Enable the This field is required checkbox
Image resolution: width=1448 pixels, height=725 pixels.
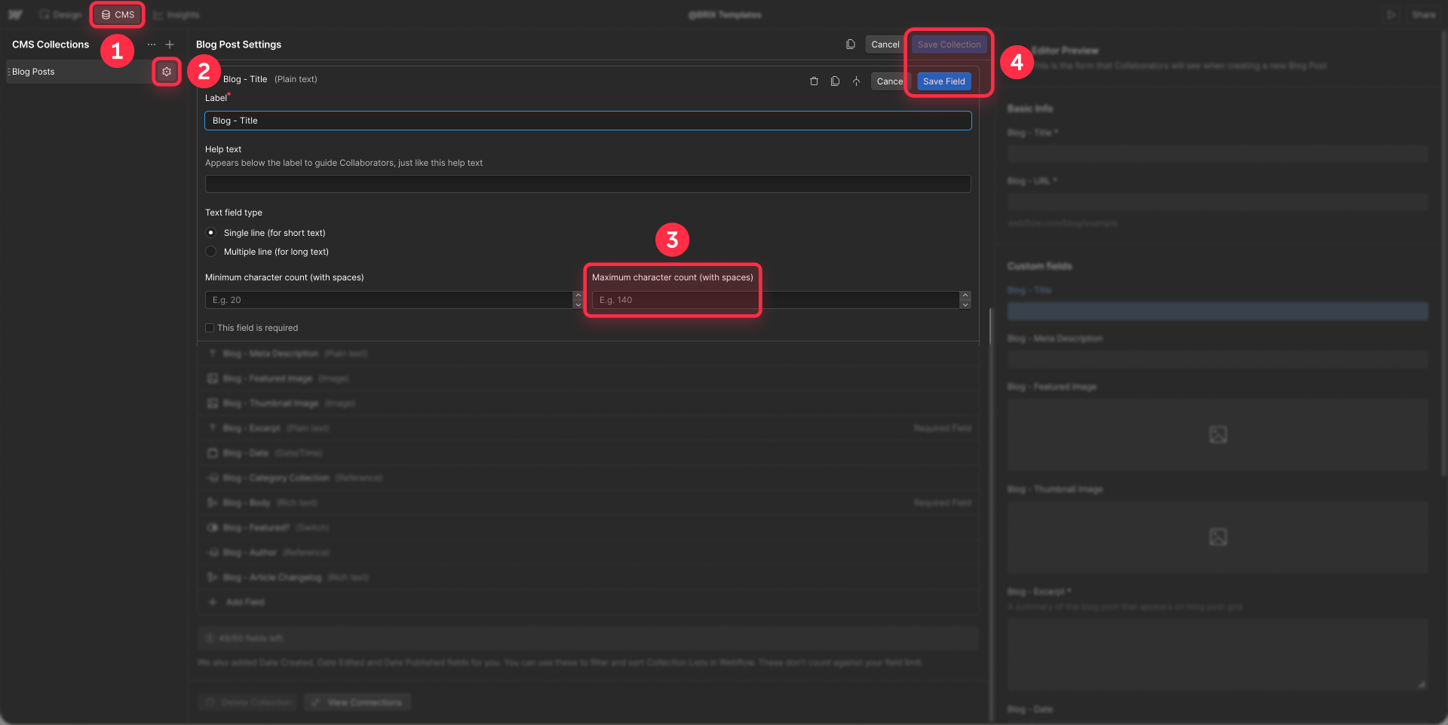pyautogui.click(x=210, y=327)
